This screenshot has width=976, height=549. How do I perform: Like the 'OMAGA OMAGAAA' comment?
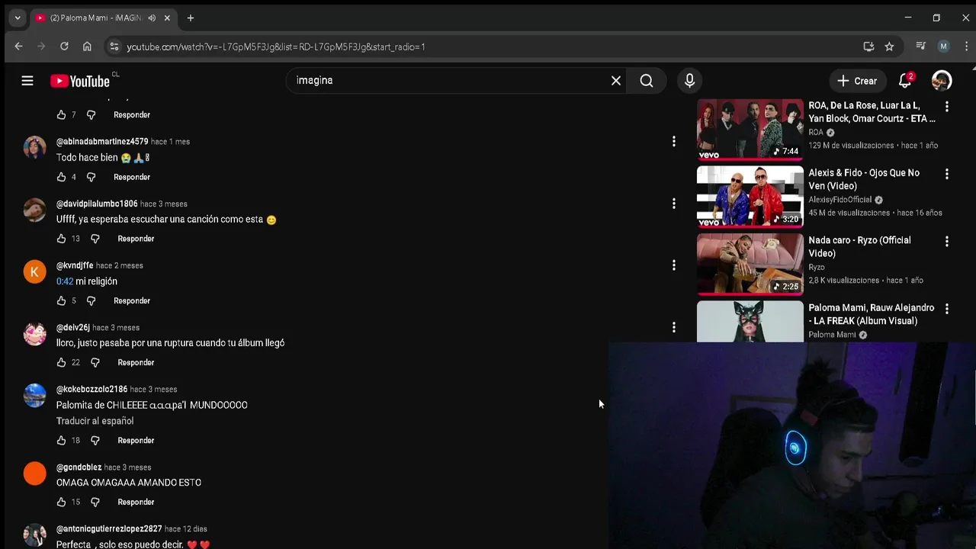tap(61, 502)
